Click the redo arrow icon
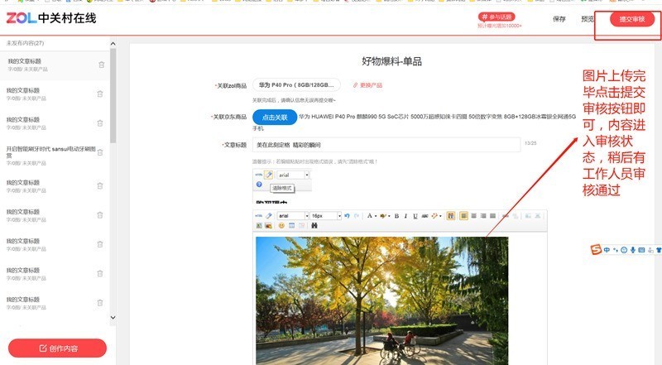 [x=357, y=216]
